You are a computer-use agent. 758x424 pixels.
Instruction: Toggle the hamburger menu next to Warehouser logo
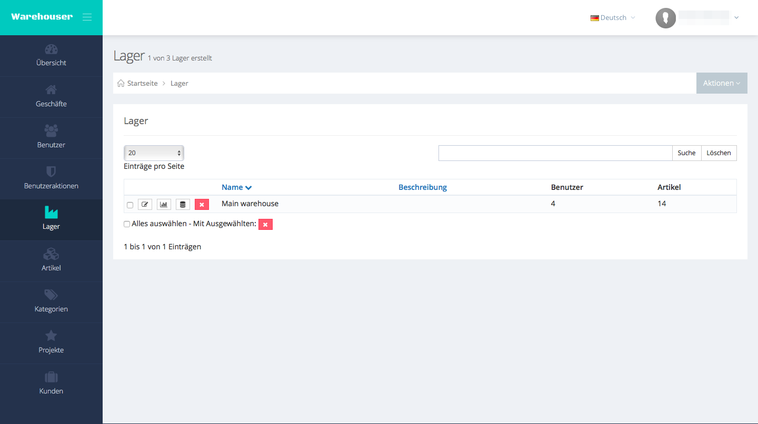(x=87, y=17)
